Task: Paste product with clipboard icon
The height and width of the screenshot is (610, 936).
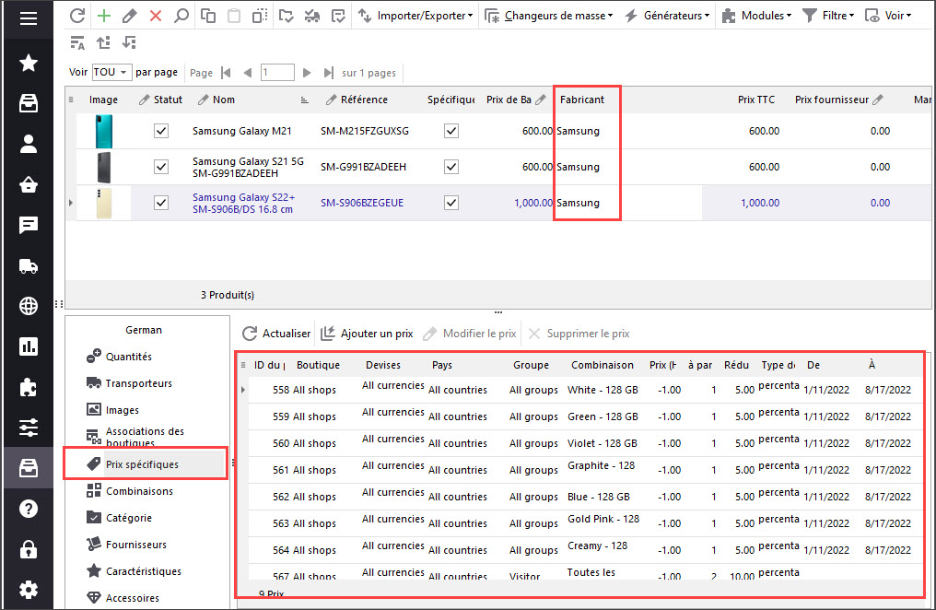Action: pos(234,16)
